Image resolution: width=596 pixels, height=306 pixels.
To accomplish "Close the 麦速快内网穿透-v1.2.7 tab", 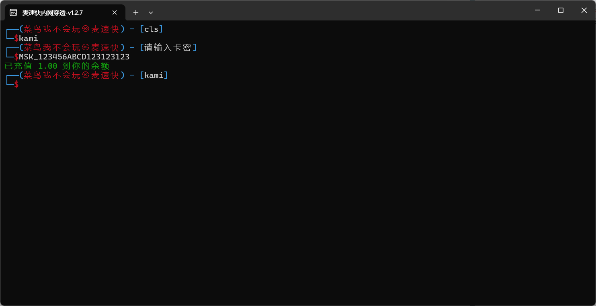I will 115,12.
